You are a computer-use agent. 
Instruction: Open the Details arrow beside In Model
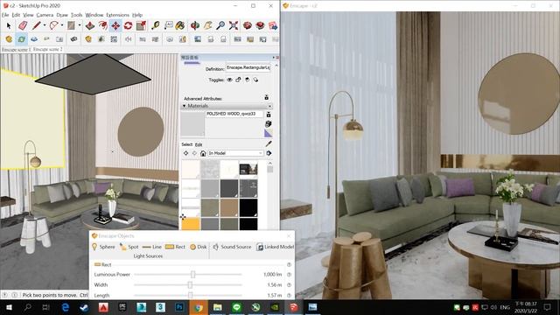coord(269,153)
